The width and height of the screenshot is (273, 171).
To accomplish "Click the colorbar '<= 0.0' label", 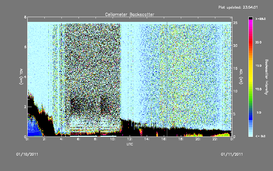I will pyautogui.click(x=260, y=136).
